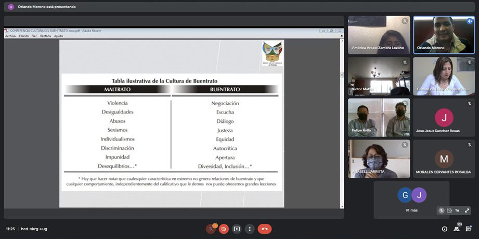Click the J avatar of Jose Jesus Sanchez Rosas
This screenshot has width=479, height=239.
[x=444, y=118]
